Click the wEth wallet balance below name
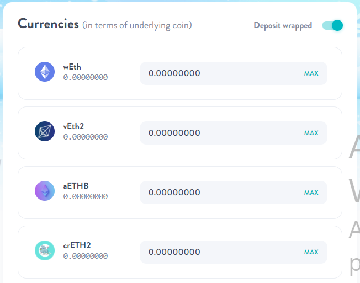The image size is (360, 283). click(86, 77)
